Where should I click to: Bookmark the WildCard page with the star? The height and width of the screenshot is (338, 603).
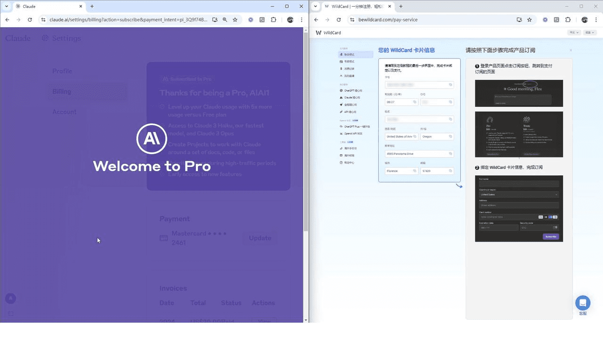(x=530, y=20)
